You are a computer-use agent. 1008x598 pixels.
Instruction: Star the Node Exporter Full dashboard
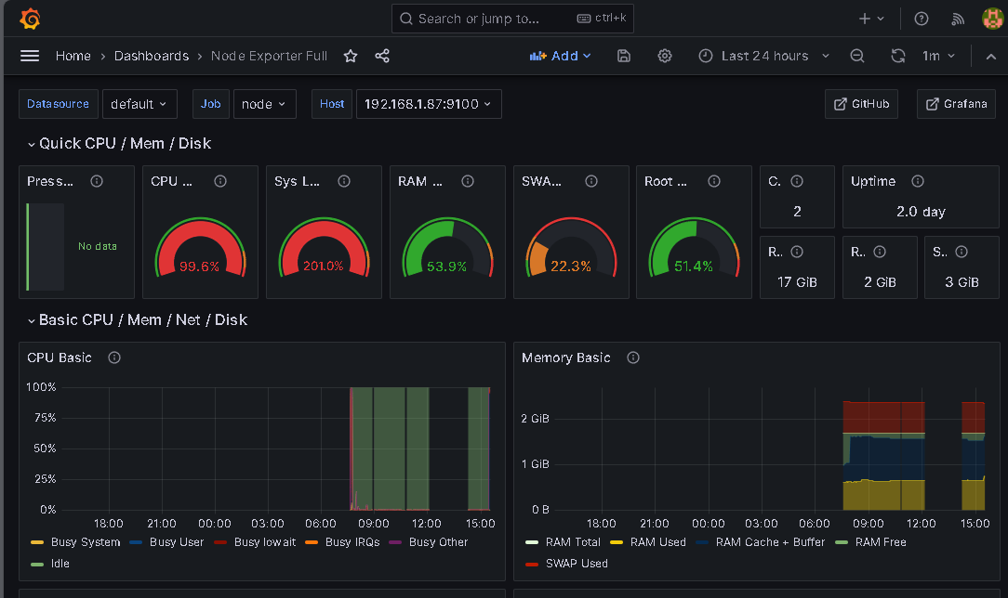tap(351, 56)
